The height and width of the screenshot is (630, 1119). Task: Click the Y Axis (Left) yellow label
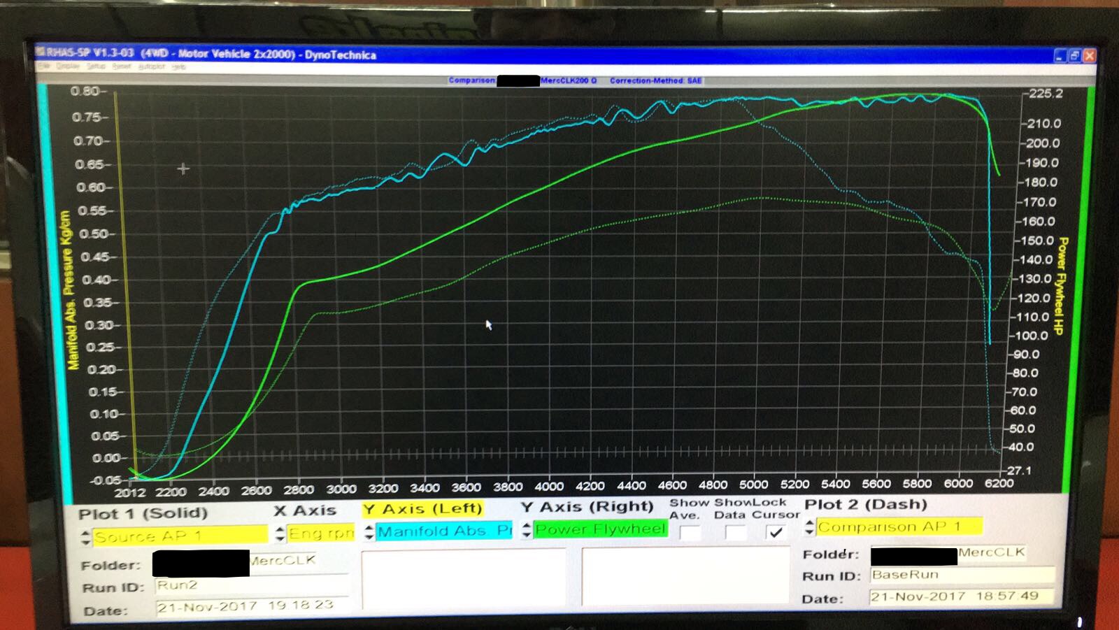point(423,509)
